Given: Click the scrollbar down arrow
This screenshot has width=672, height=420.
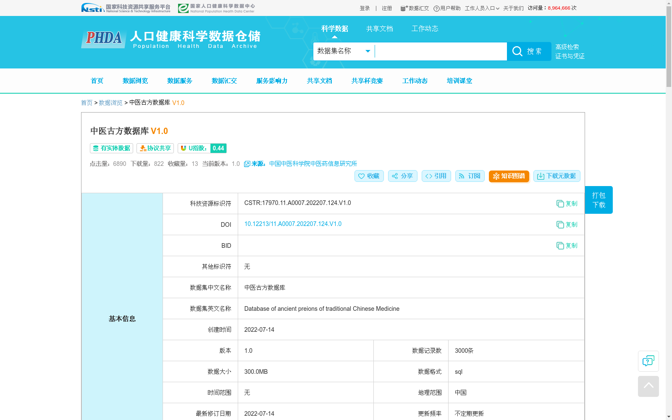Looking at the screenshot, I should point(669,417).
